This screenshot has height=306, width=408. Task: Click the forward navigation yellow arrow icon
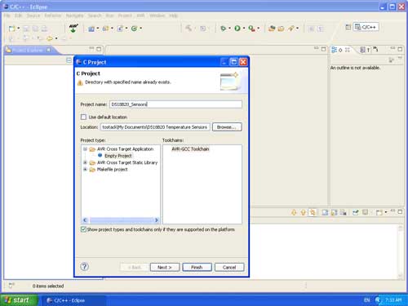[x=50, y=38]
